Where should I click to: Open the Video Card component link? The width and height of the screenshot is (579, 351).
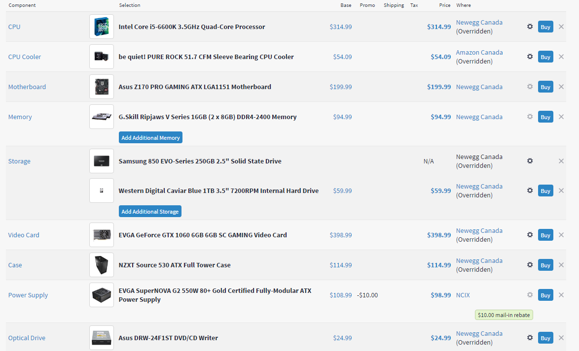click(x=24, y=234)
